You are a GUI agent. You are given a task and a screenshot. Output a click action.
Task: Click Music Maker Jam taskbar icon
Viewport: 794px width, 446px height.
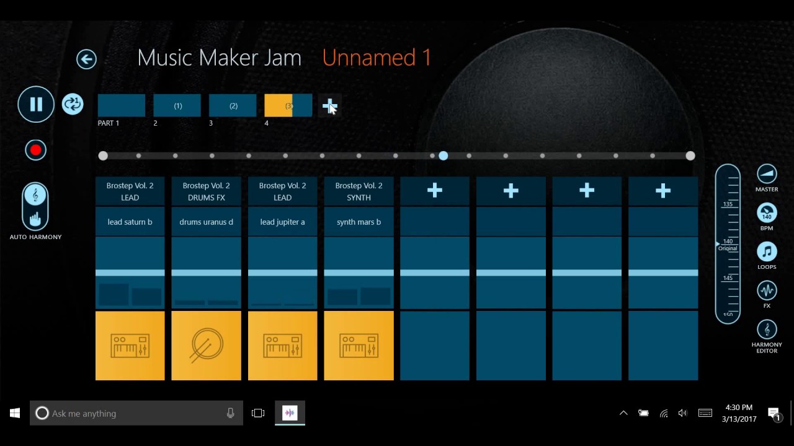click(x=290, y=413)
